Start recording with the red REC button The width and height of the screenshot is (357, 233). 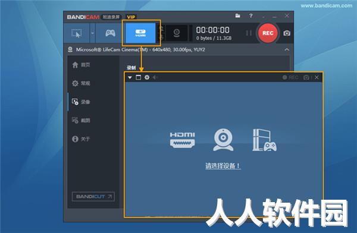click(268, 33)
